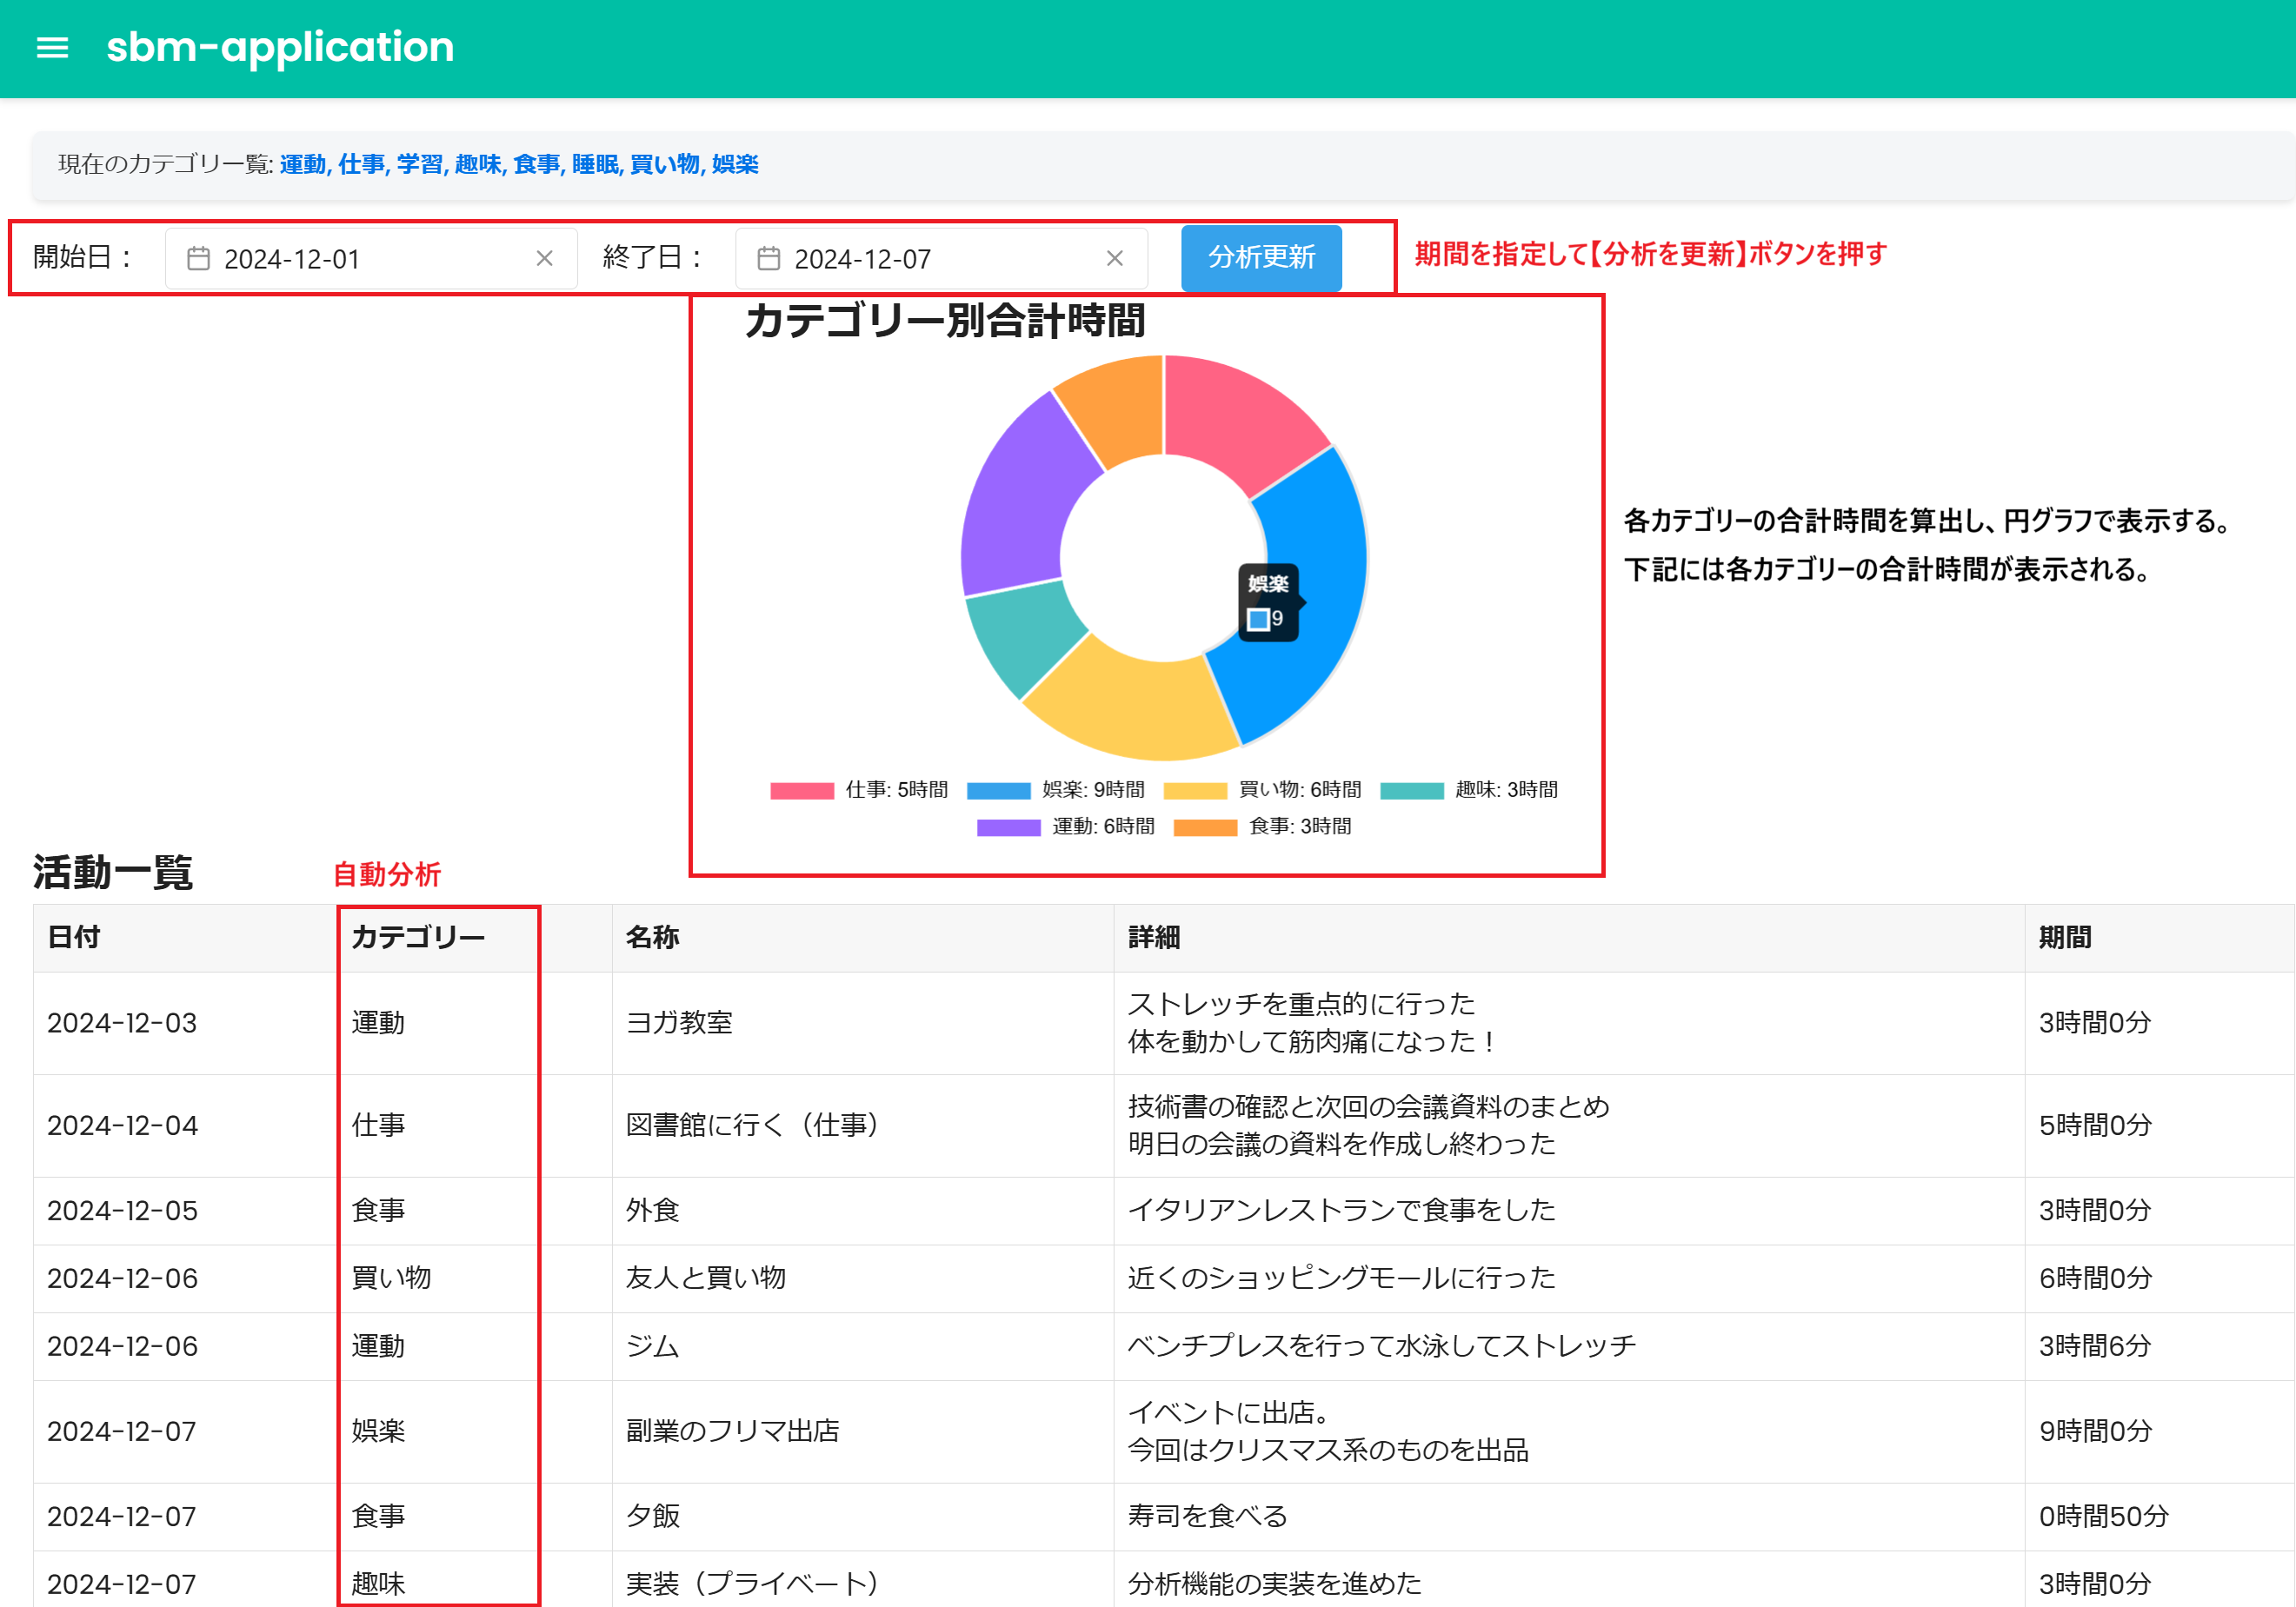Open the start date calendar picker
This screenshot has width=2296, height=1607.
(x=198, y=258)
